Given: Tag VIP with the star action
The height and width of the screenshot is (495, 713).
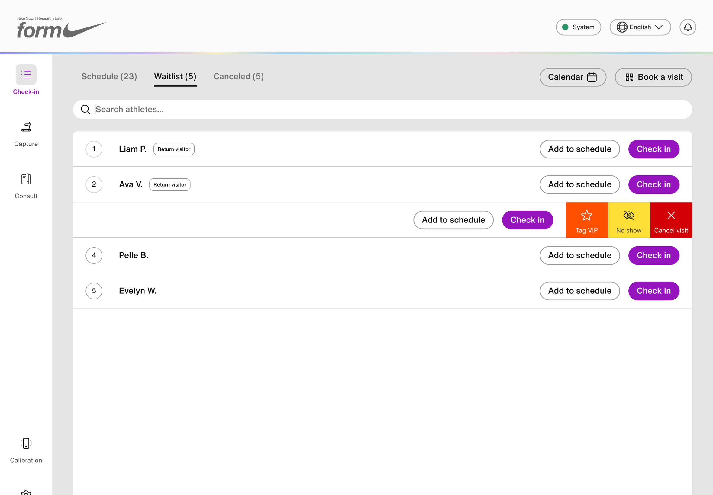Looking at the screenshot, I should [586, 220].
